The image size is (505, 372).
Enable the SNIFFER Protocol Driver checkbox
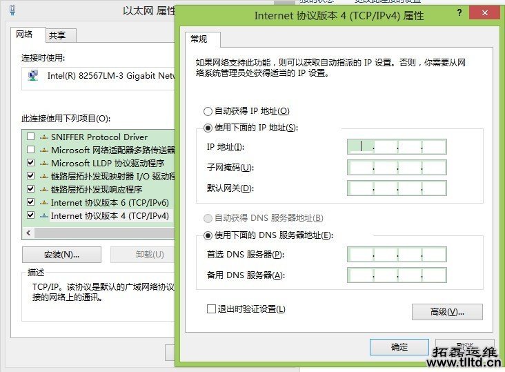point(30,137)
